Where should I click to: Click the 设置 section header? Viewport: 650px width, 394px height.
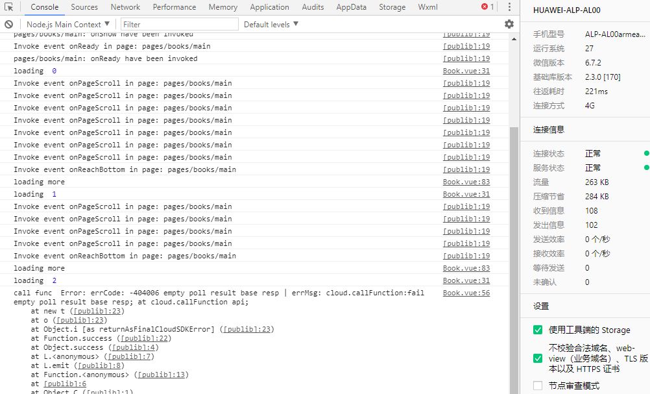pos(541,306)
